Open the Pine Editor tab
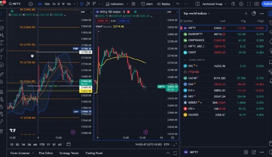The image size is (272, 157). 46,153
